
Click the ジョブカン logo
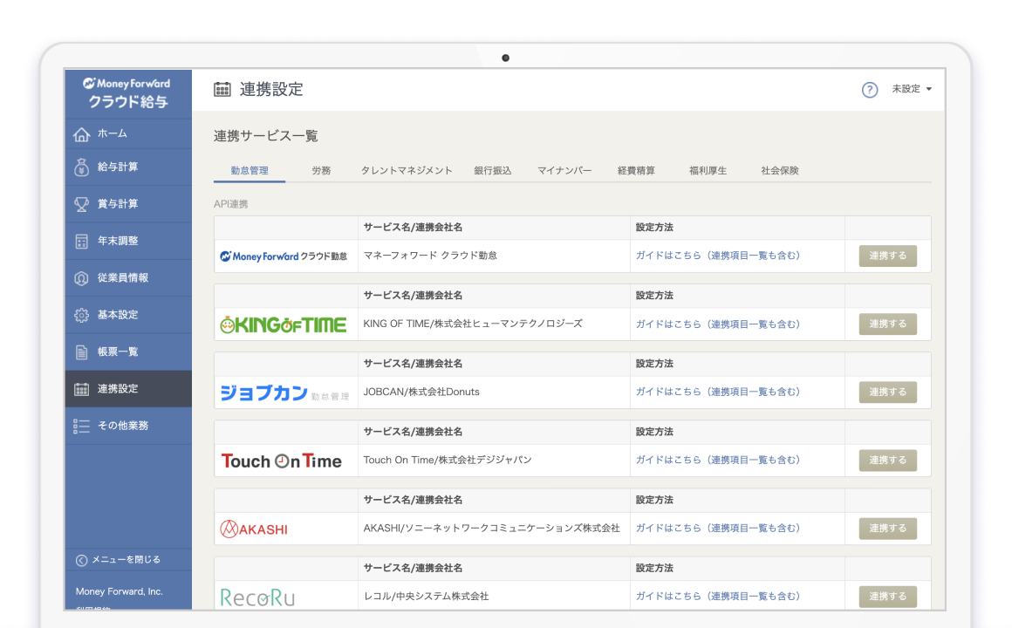pos(284,392)
